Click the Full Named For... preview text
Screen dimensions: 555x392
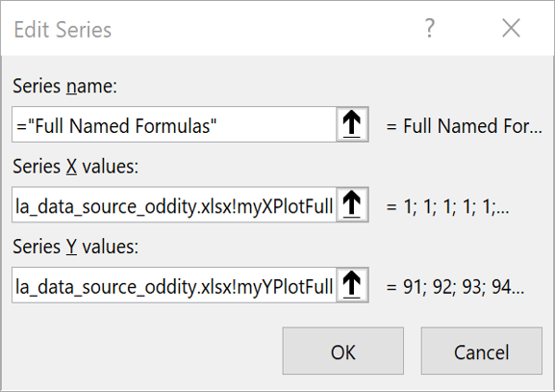[464, 126]
